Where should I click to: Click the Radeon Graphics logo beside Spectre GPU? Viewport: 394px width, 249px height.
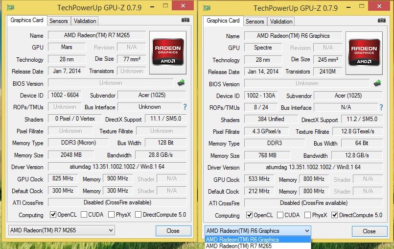click(364, 52)
